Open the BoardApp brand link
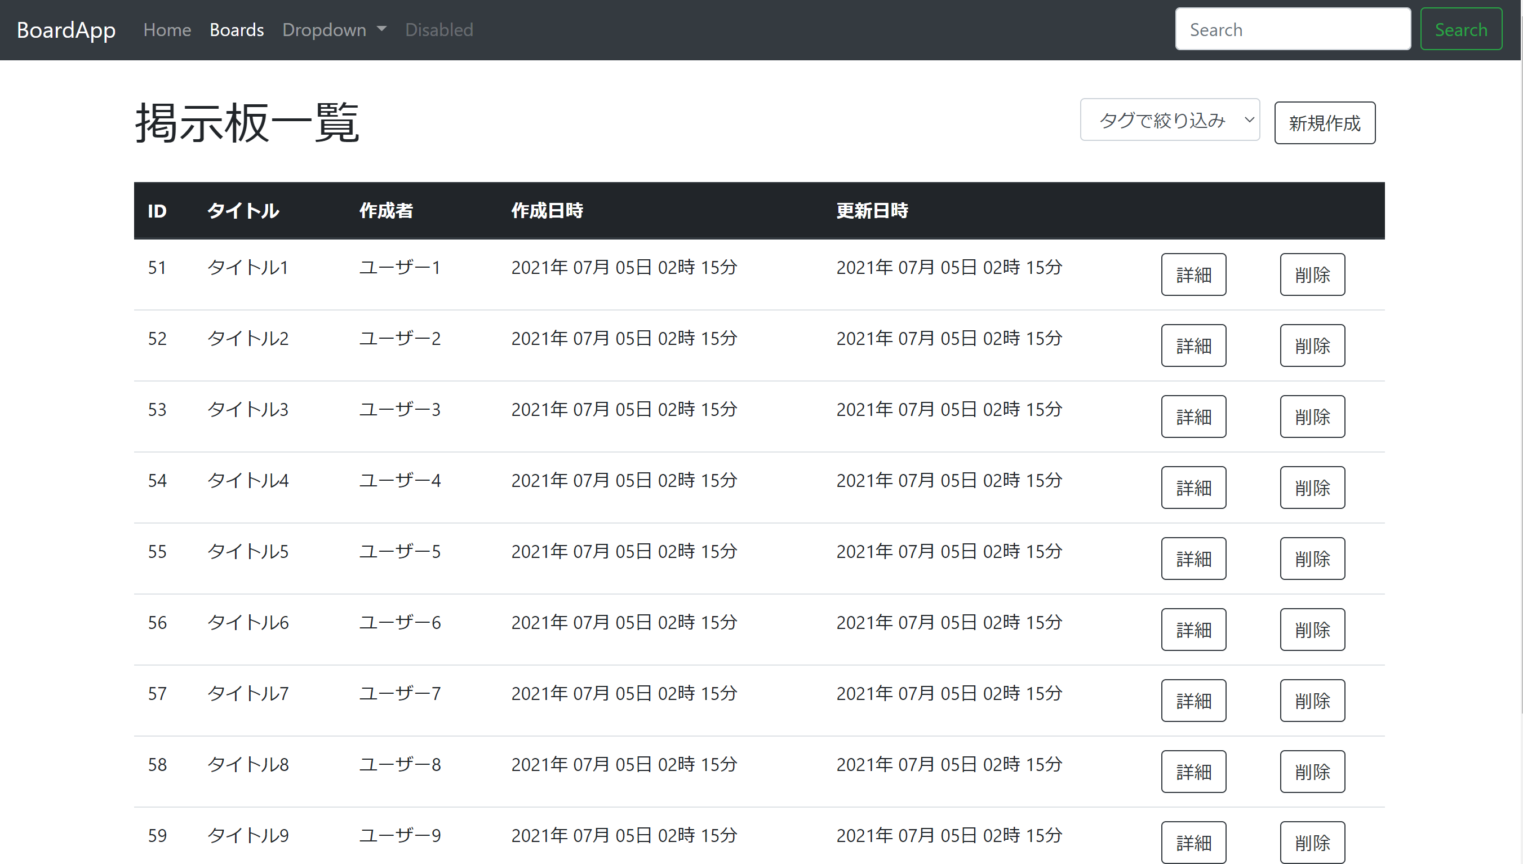The height and width of the screenshot is (864, 1523). tap(66, 30)
